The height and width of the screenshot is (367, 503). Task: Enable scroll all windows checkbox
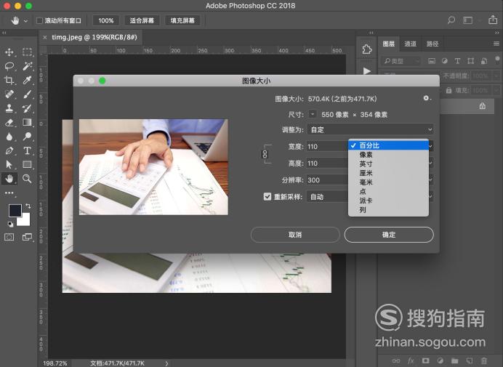tap(39, 20)
